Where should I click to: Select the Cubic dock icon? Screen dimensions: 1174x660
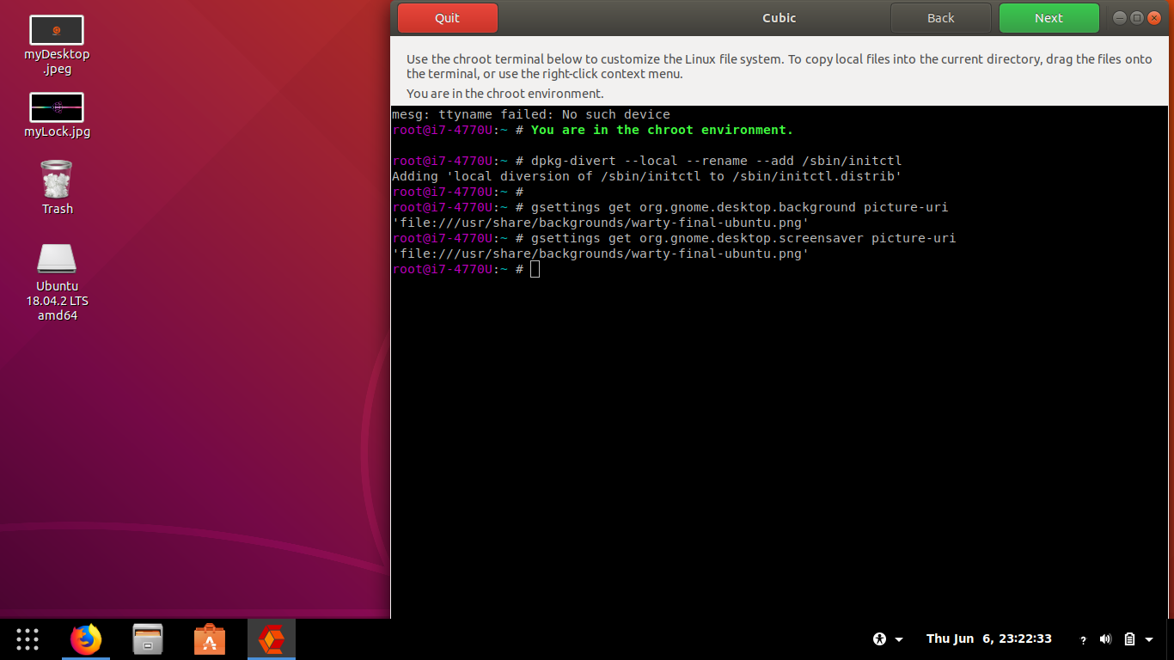pos(272,639)
